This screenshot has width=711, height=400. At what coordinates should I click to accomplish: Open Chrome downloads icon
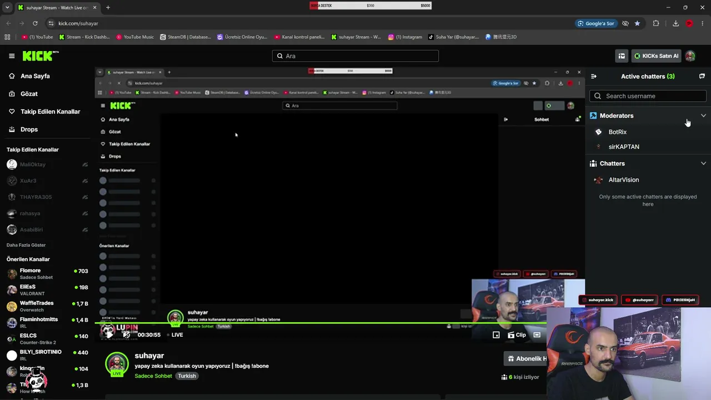coord(675,23)
